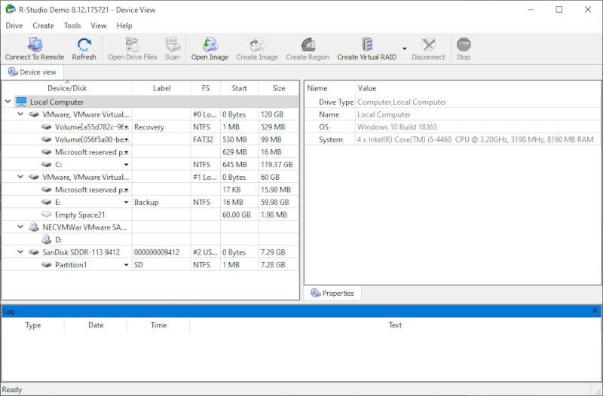Screen dimensions: 603x396
Task: Click the disk icon beside E: volume
Action: click(x=46, y=202)
